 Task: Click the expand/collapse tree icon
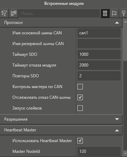(13, 13)
